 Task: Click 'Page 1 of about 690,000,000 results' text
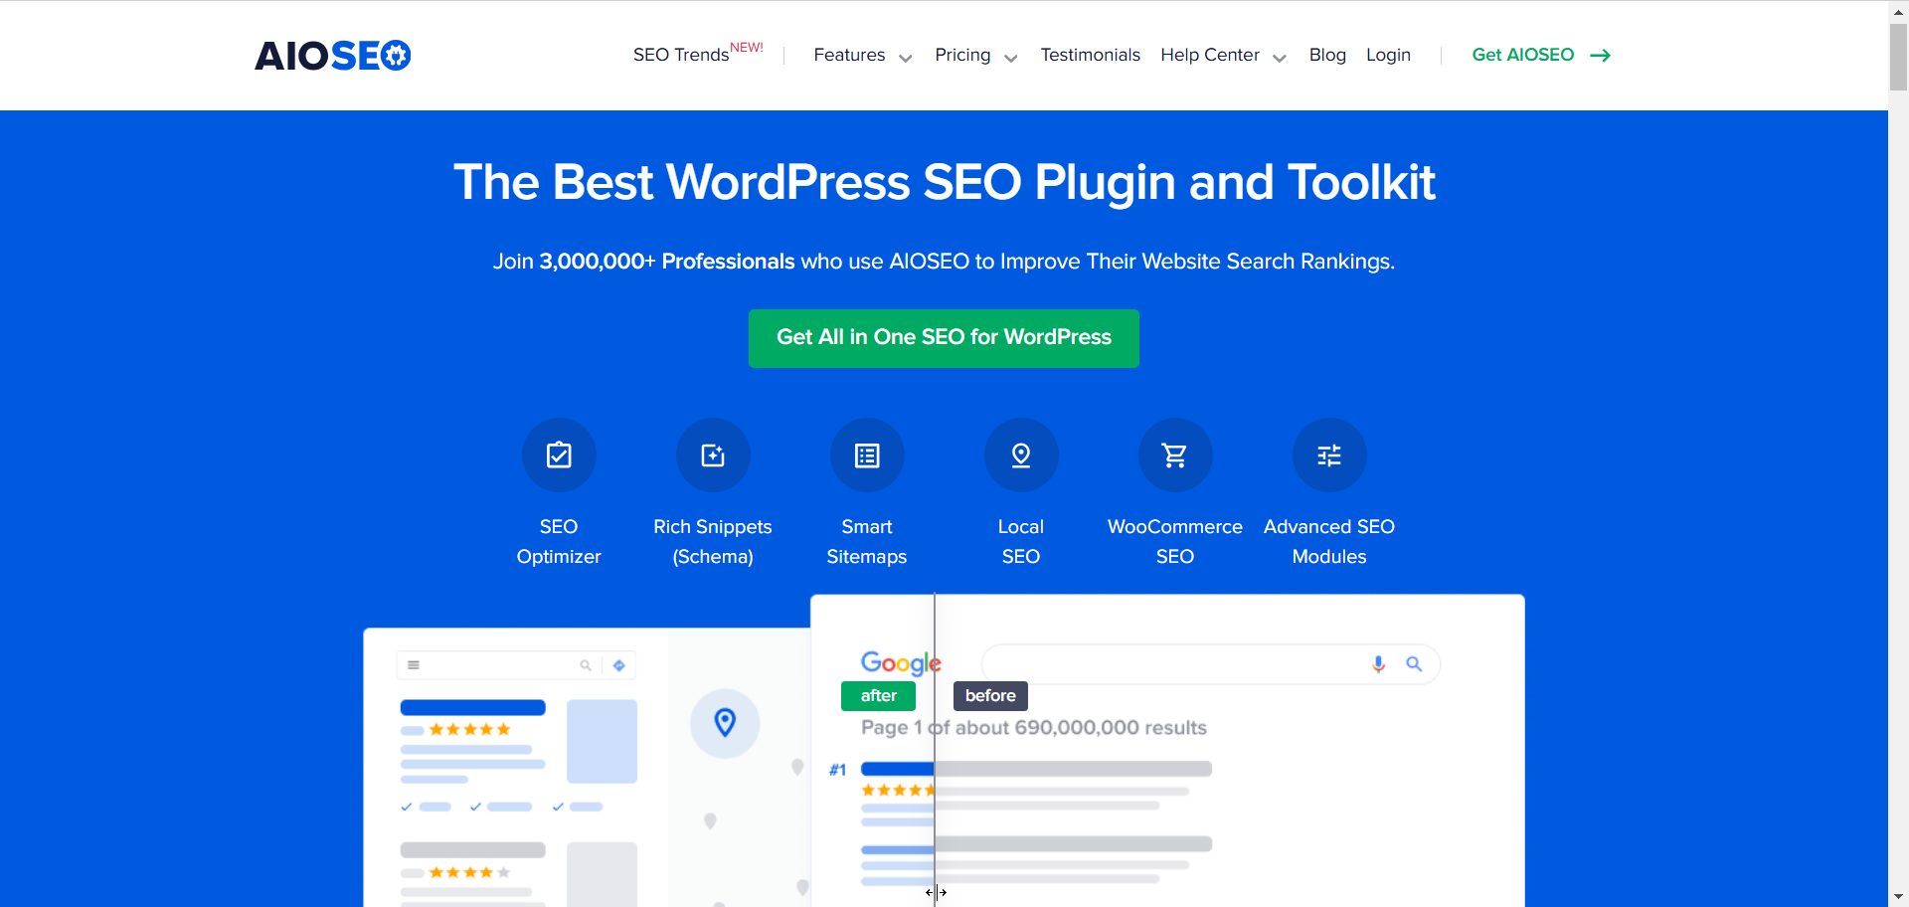(x=1034, y=728)
